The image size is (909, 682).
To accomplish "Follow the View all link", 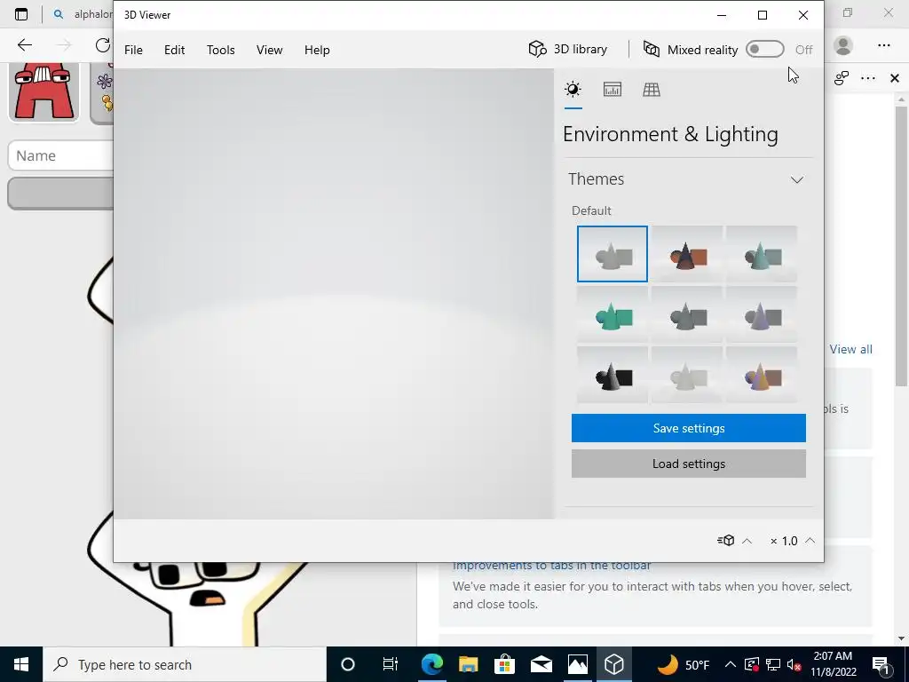I will (x=850, y=349).
